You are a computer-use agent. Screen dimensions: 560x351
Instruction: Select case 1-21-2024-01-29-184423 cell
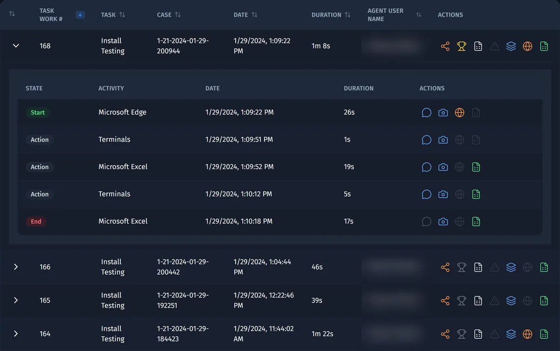coord(183,334)
